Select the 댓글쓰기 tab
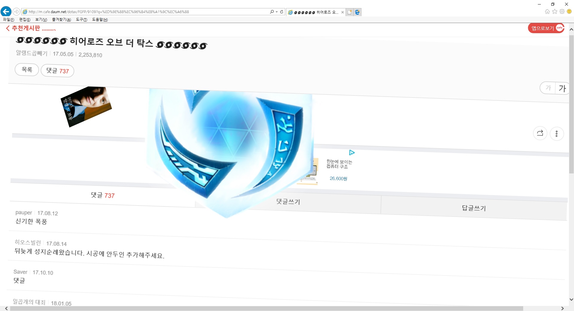 tap(288, 202)
